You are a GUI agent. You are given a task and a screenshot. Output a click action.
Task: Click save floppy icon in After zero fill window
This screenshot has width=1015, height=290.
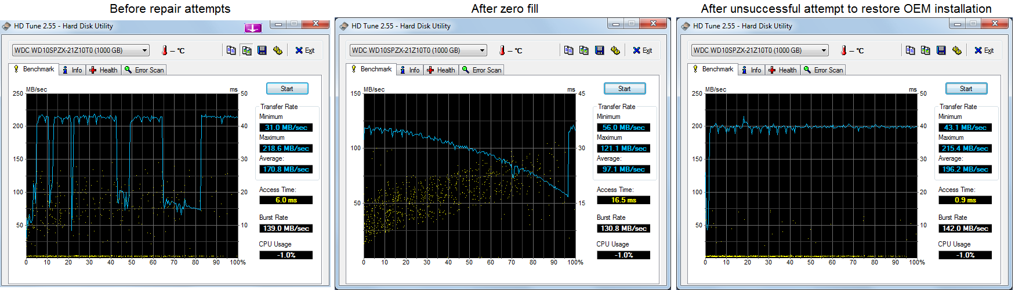pyautogui.click(x=600, y=50)
